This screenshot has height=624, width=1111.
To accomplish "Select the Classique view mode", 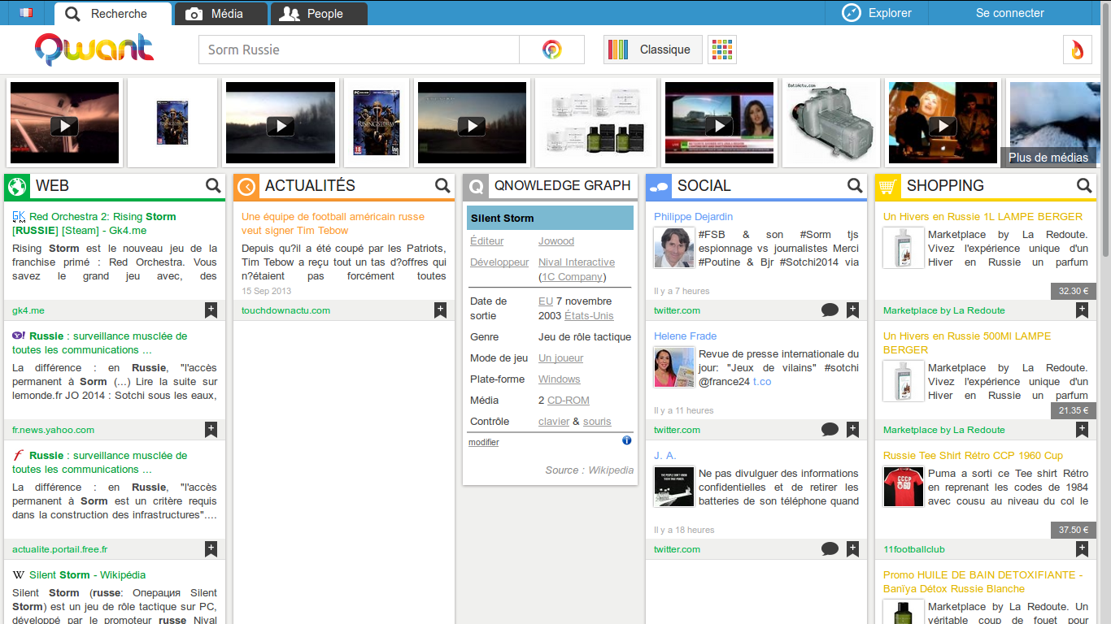I will pos(653,50).
